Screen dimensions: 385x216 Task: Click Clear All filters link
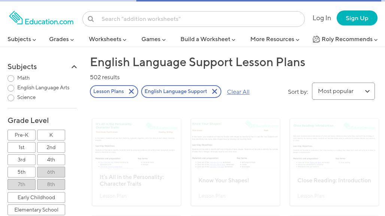238,92
